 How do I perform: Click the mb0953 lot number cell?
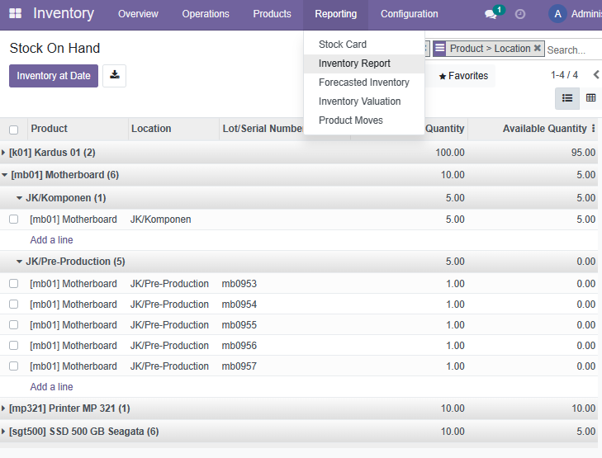tap(239, 284)
